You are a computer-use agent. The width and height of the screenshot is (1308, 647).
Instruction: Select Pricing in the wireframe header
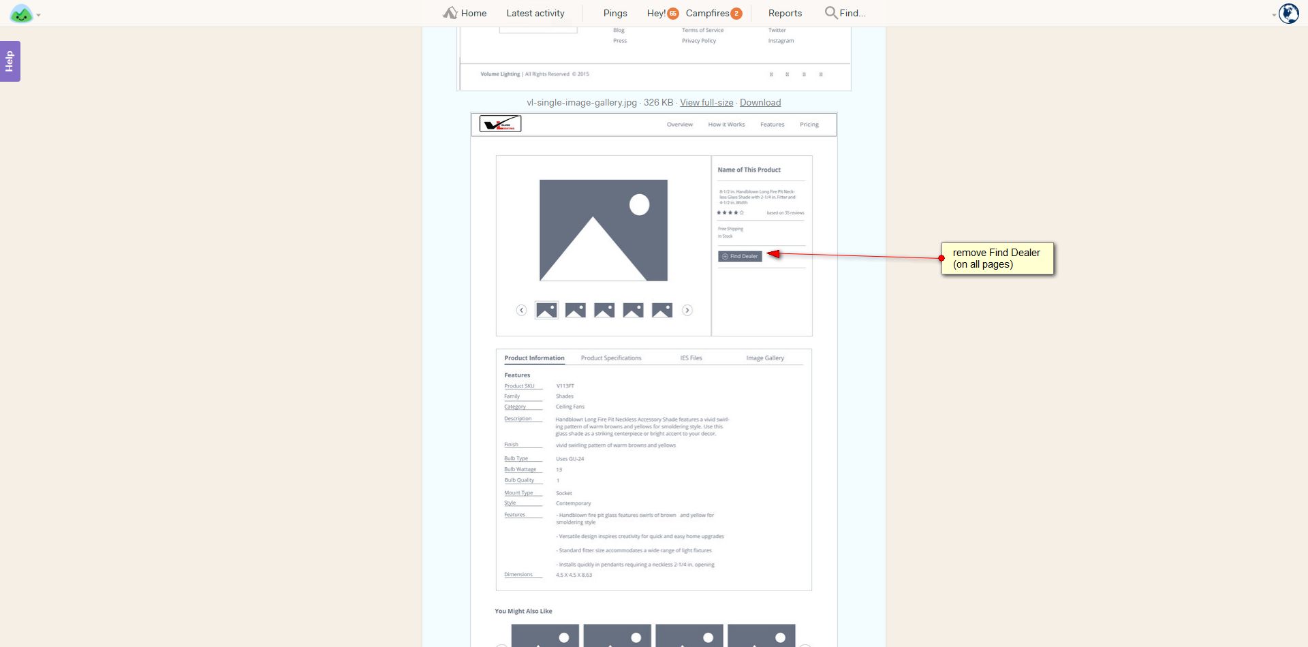(809, 125)
